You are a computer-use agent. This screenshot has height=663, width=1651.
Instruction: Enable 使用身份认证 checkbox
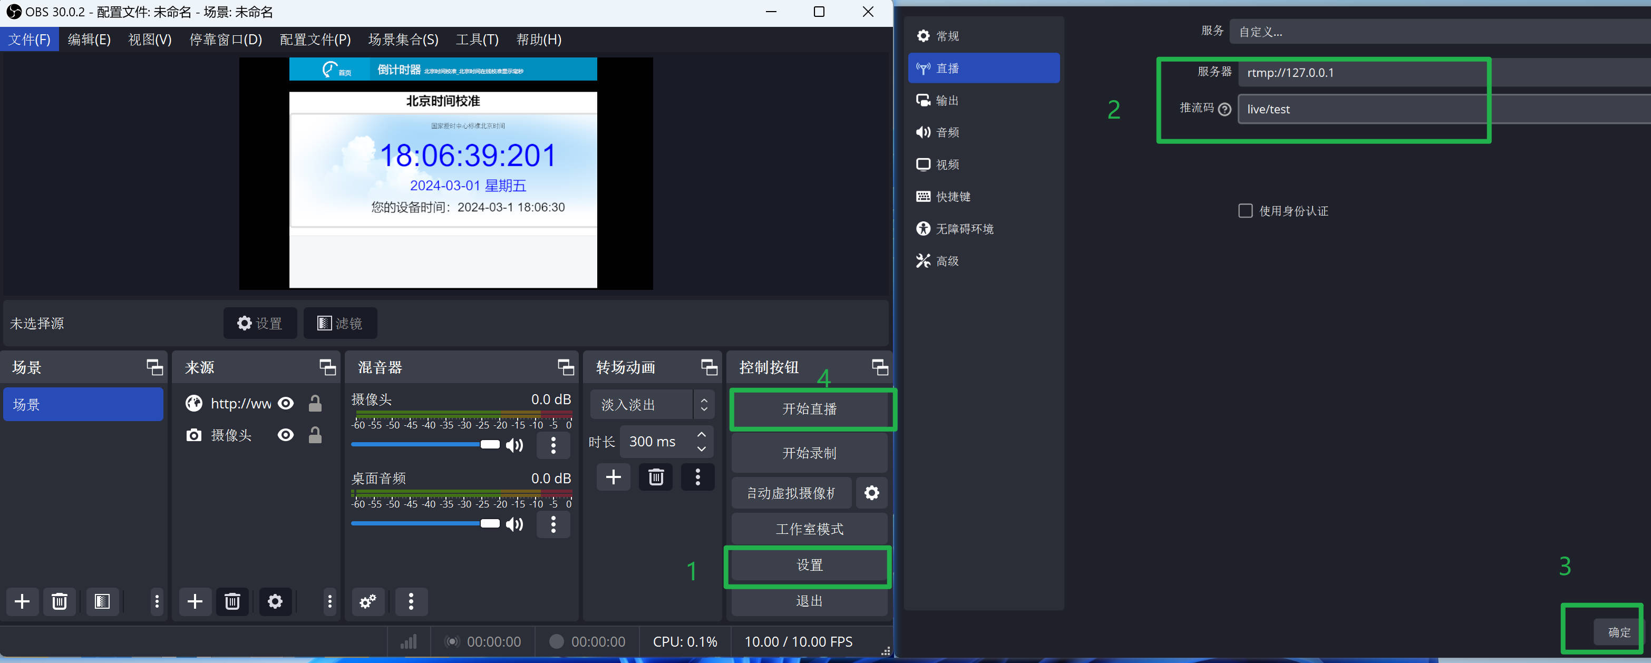[x=1245, y=211]
